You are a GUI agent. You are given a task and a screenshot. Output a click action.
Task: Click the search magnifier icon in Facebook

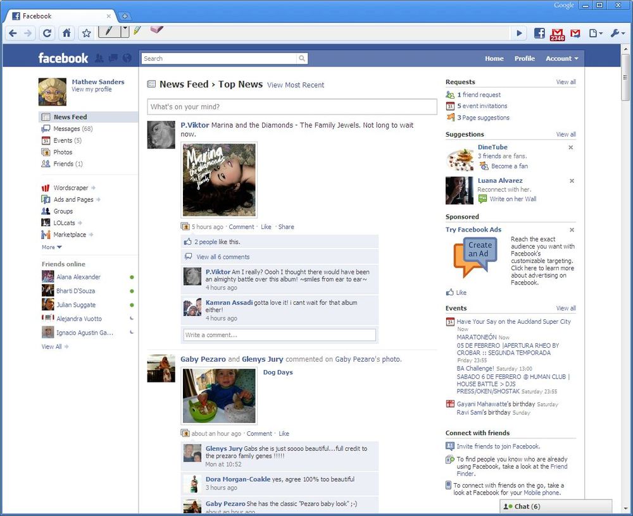[302, 59]
